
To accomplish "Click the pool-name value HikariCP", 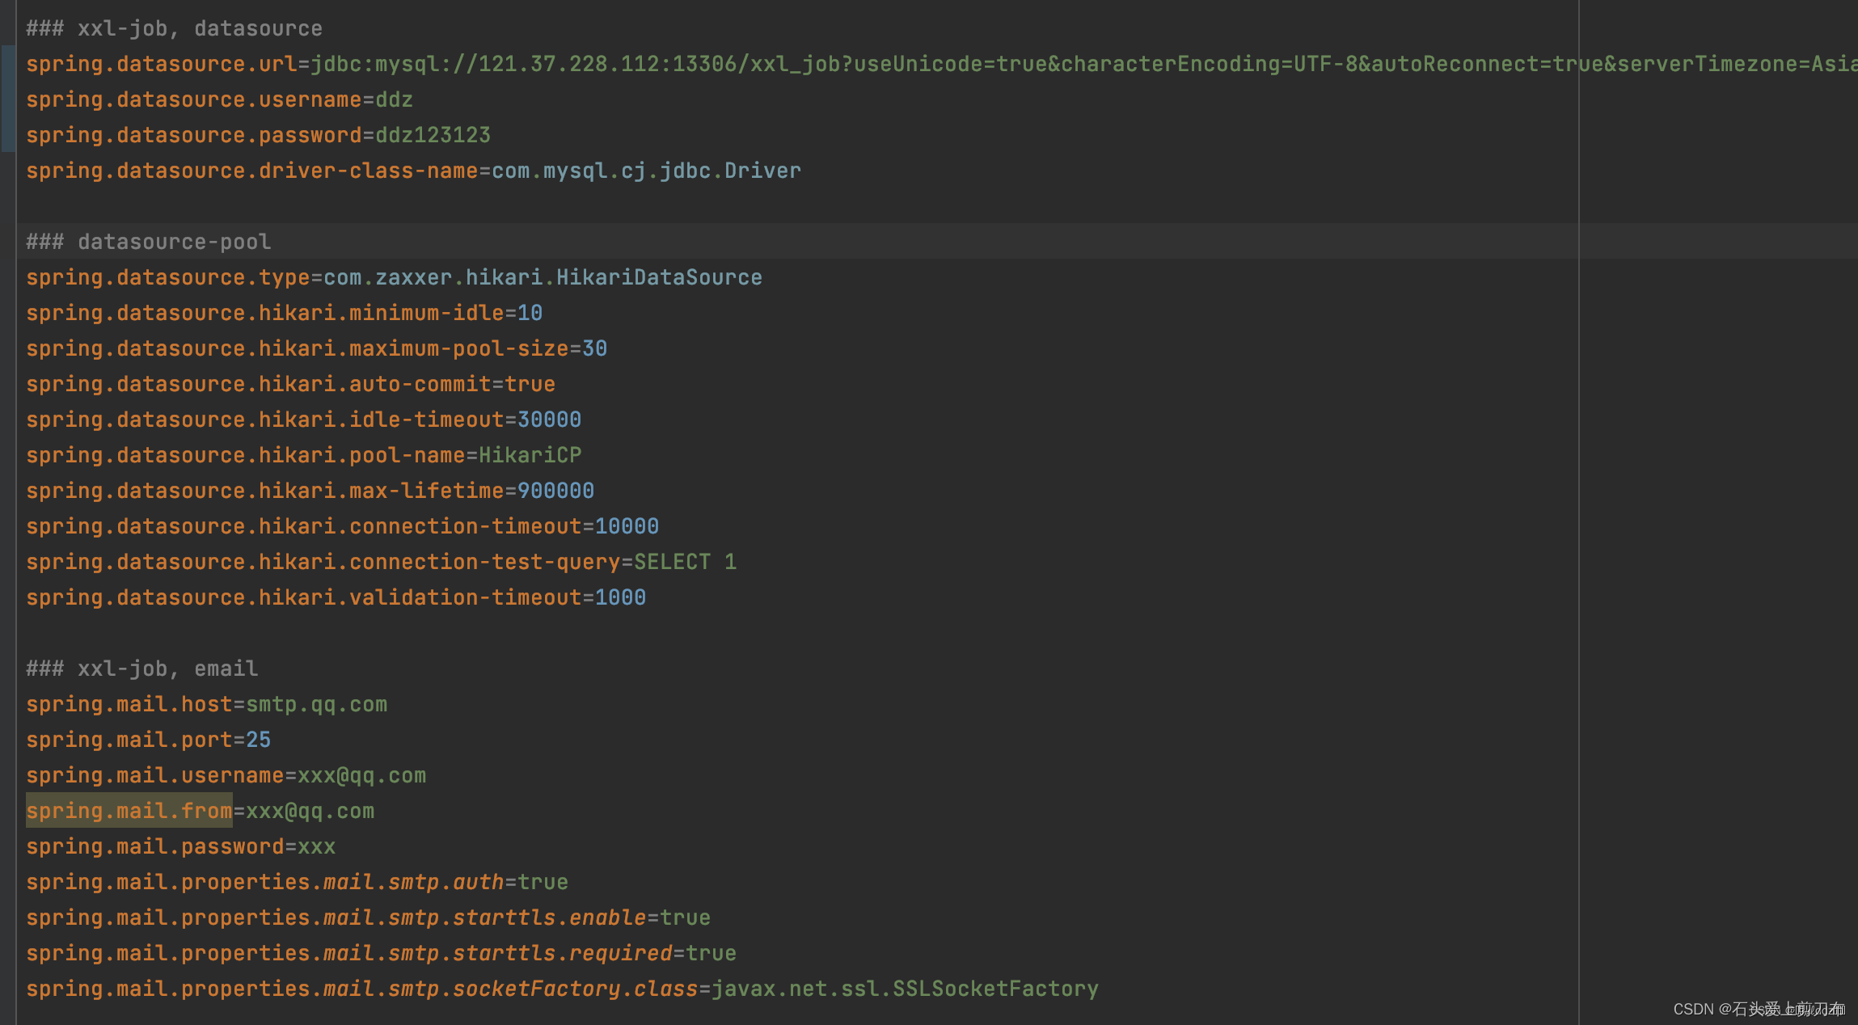I will [x=530, y=455].
